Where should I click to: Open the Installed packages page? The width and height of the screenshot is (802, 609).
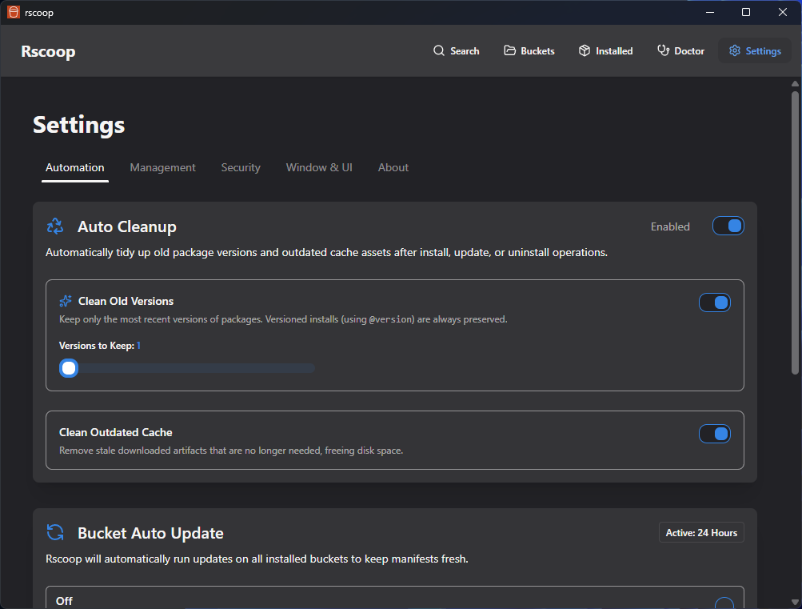click(605, 50)
